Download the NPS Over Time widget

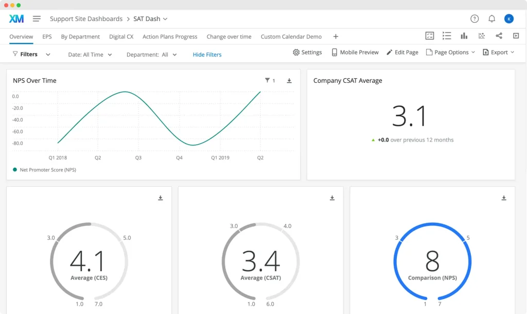(x=289, y=81)
